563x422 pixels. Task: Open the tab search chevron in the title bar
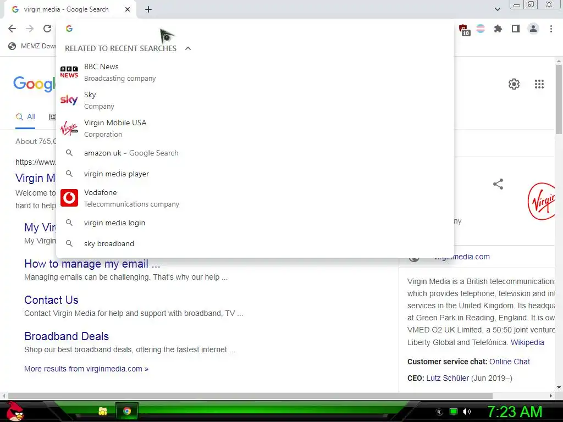click(x=497, y=9)
